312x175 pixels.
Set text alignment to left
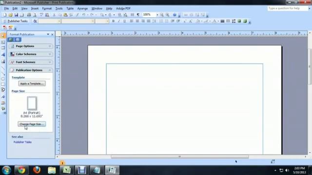(132, 21)
